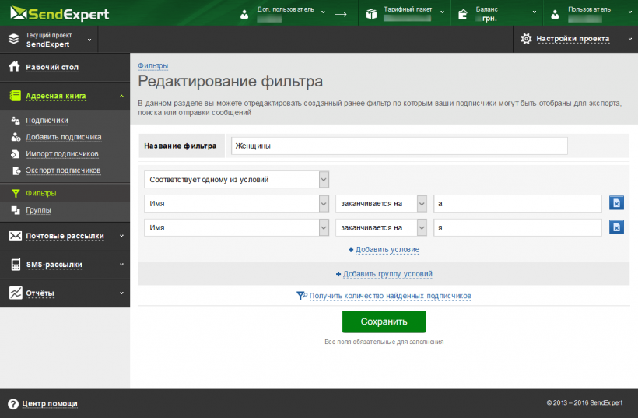The width and height of the screenshot is (638, 418).
Task: Click the Настройки проекта link
Action: coord(573,39)
